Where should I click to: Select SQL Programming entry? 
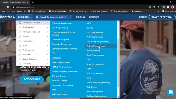(95, 73)
